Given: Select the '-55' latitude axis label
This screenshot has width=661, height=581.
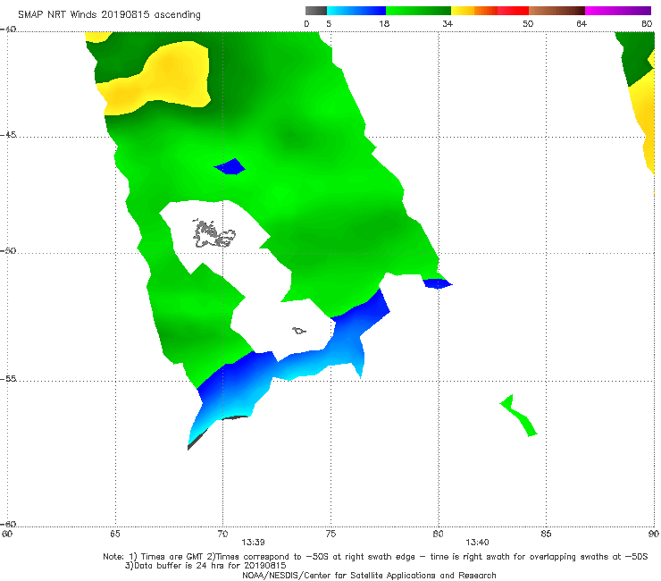Looking at the screenshot, I should (8, 378).
